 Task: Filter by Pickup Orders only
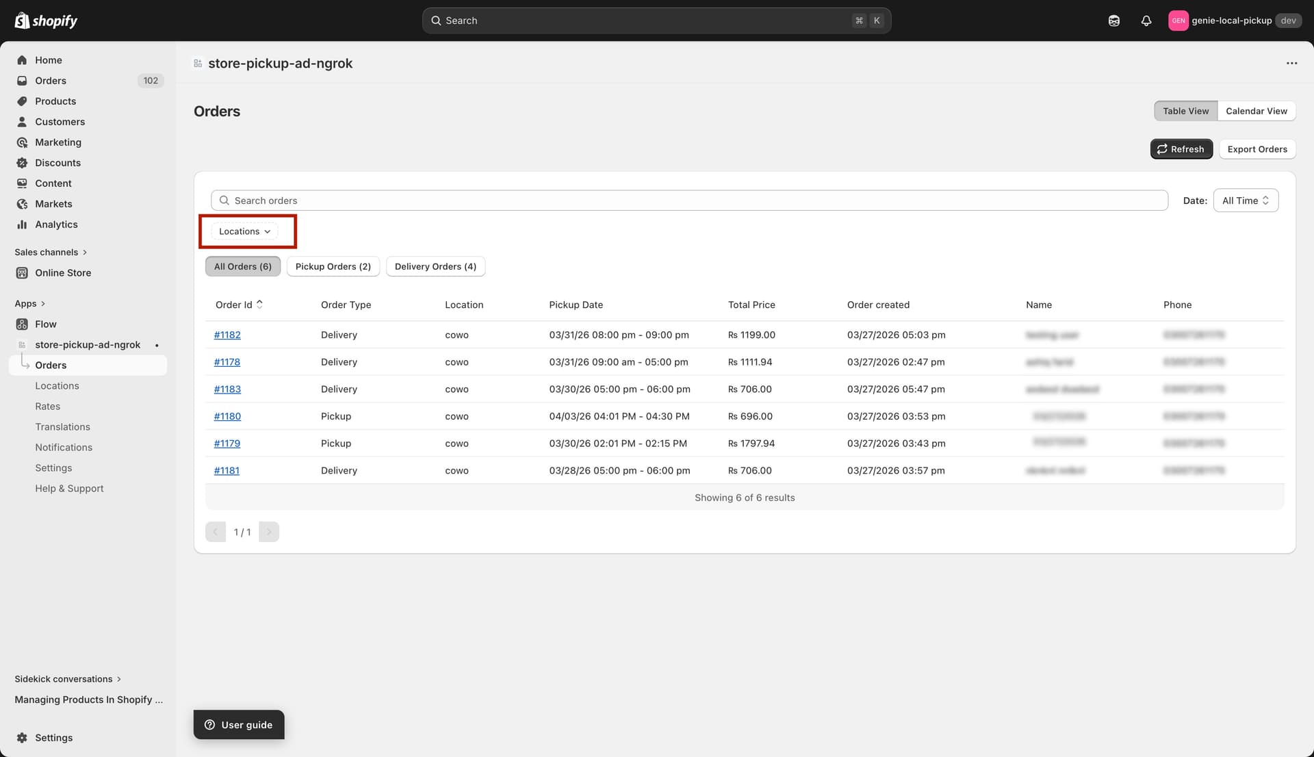pyautogui.click(x=333, y=266)
